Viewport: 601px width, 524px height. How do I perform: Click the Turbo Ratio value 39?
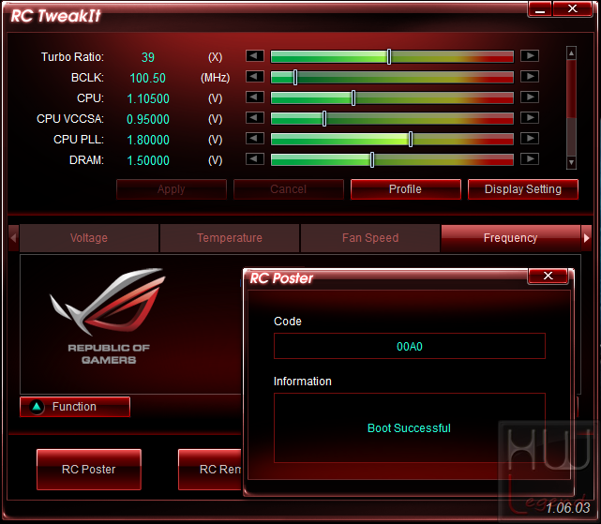click(148, 57)
